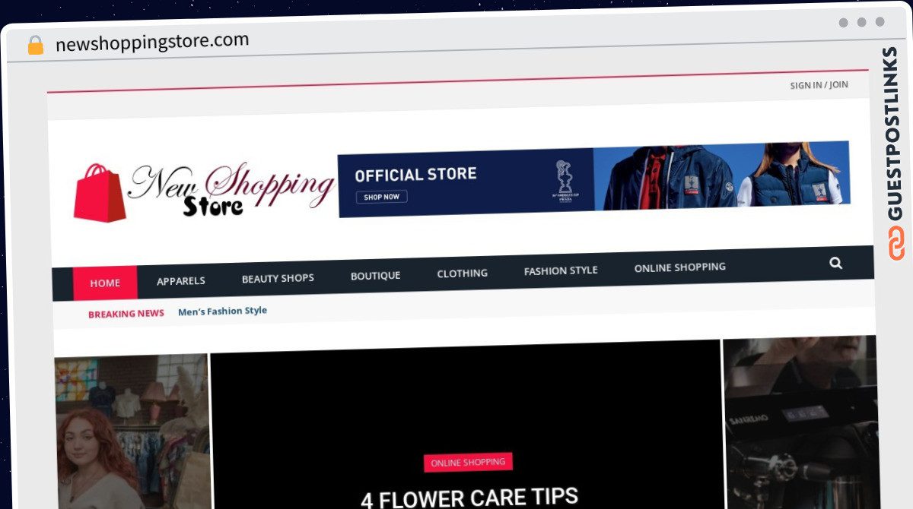Click the Sign In / Join link
913x509 pixels.
[819, 85]
